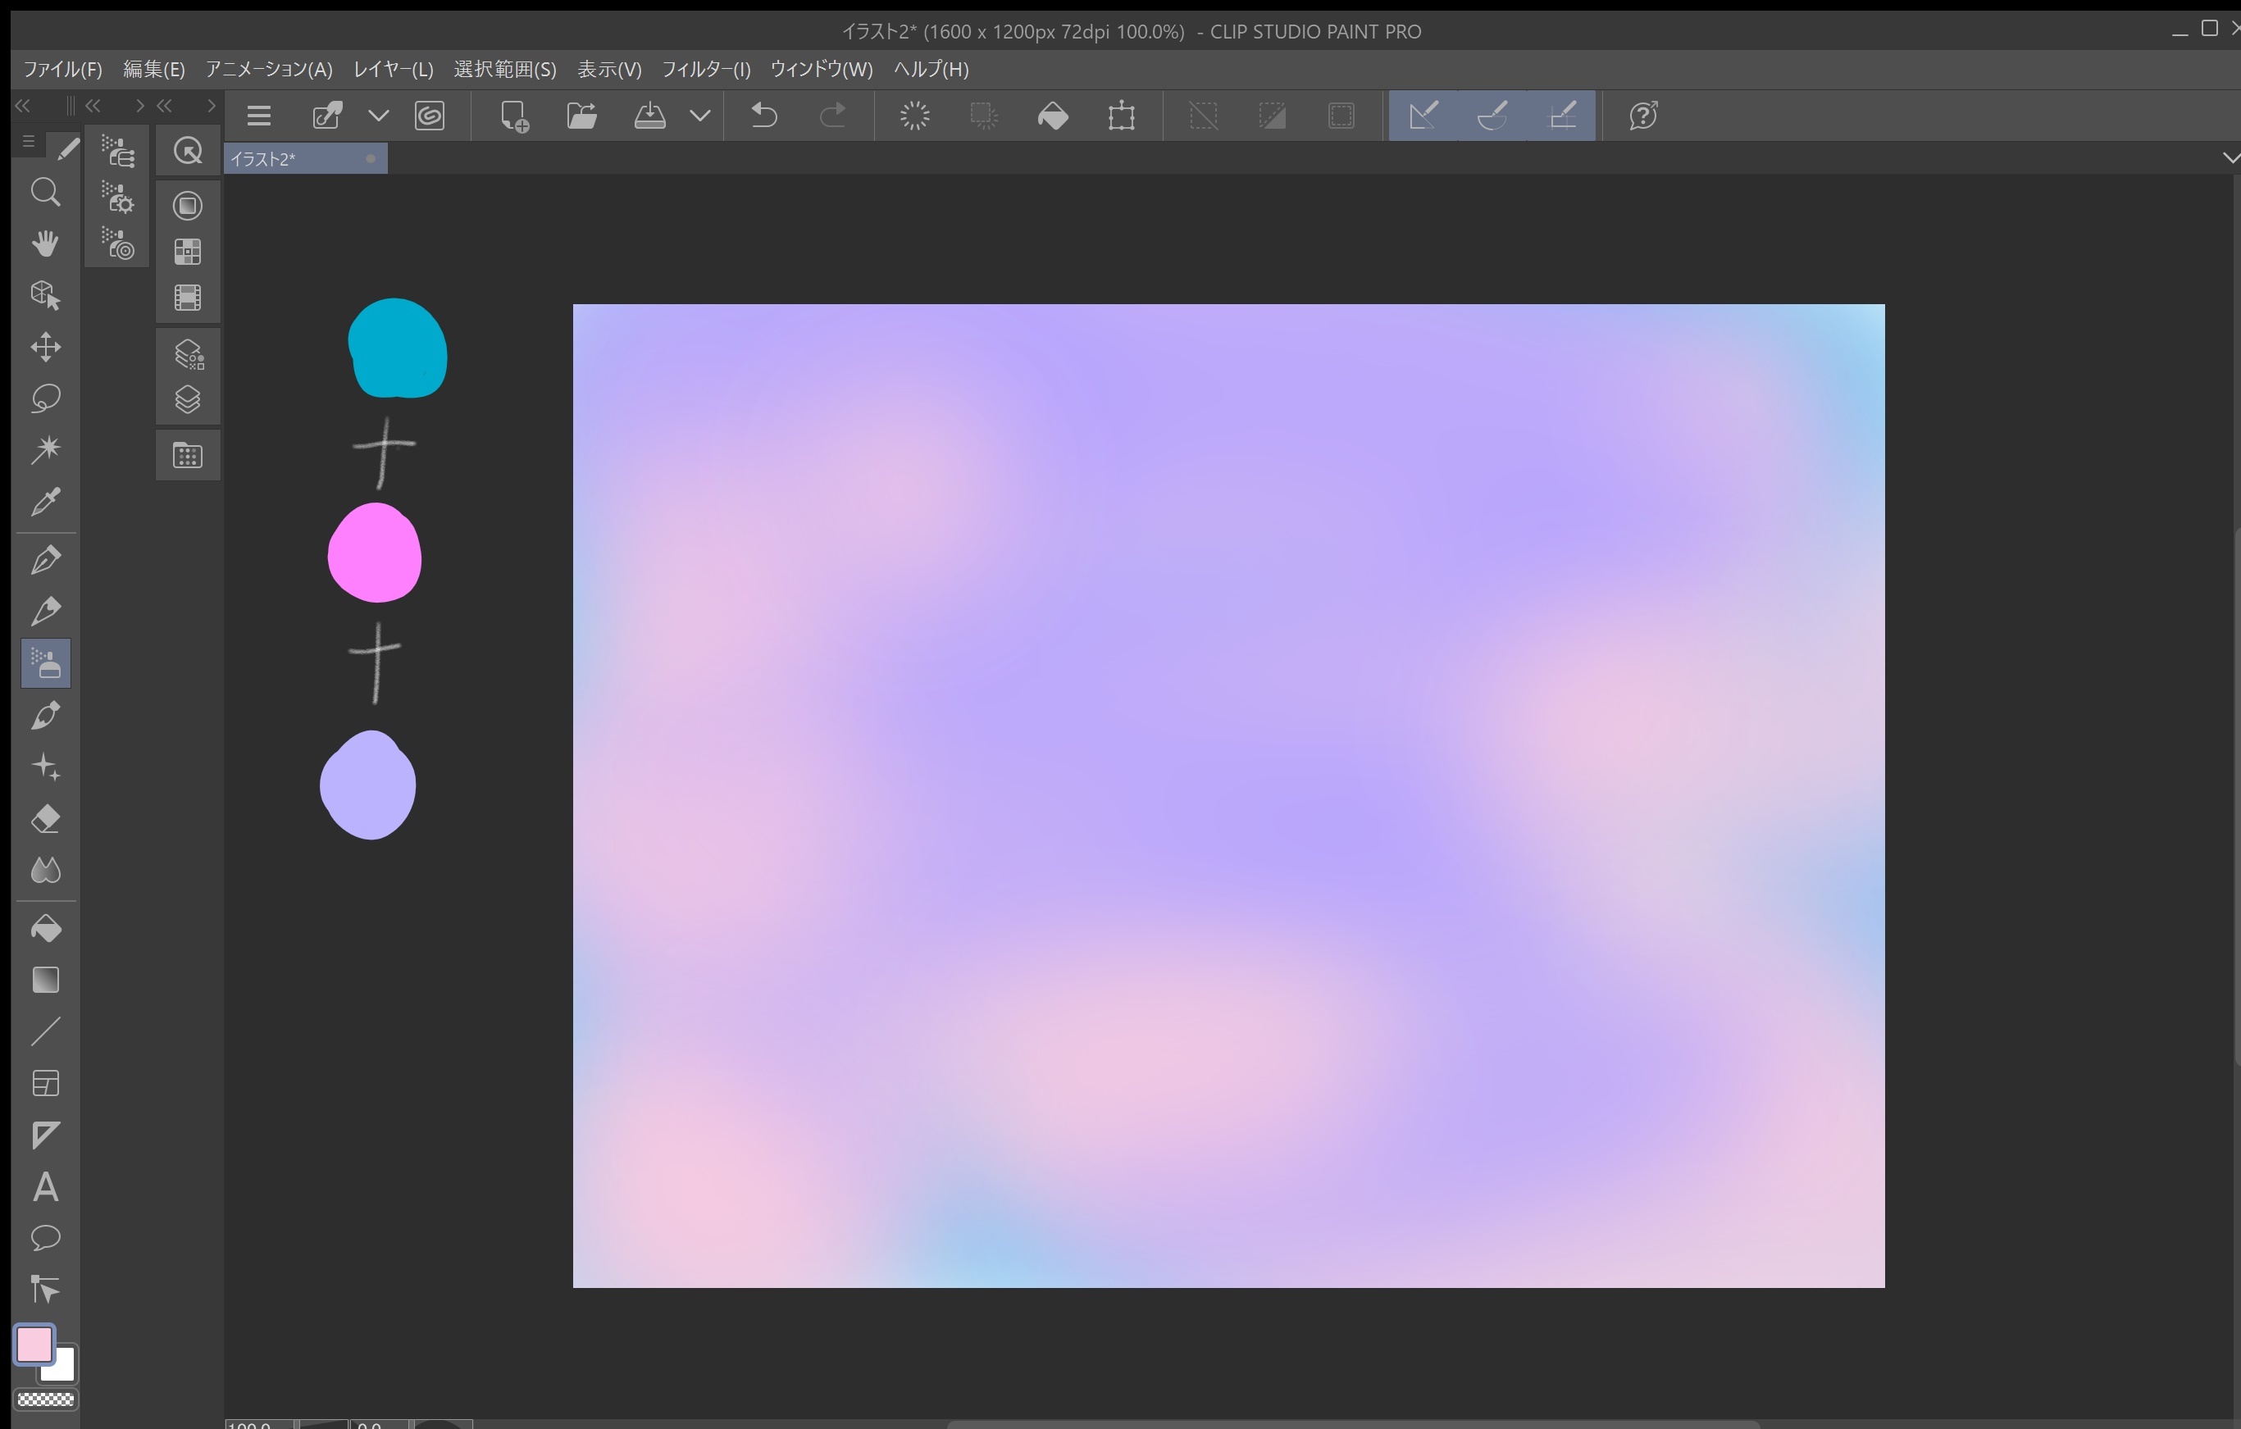2241x1429 pixels.
Task: Select the Zoom magnifier tool
Action: point(46,192)
